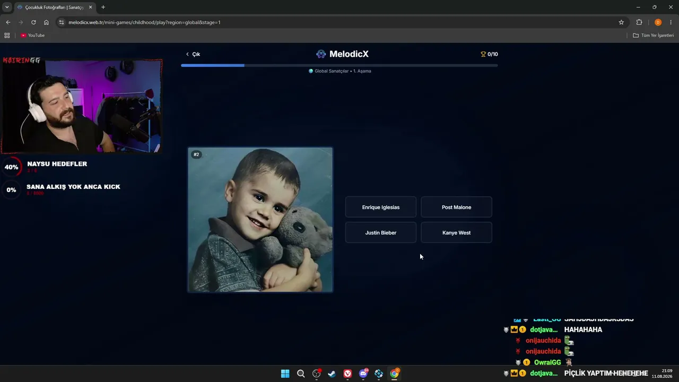
Task: Open the Tüm Yer İşaretleri bookmarks folder
Action: click(654, 36)
